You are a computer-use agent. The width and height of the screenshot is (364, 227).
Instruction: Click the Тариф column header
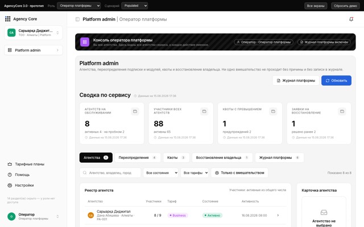pyautogui.click(x=172, y=201)
